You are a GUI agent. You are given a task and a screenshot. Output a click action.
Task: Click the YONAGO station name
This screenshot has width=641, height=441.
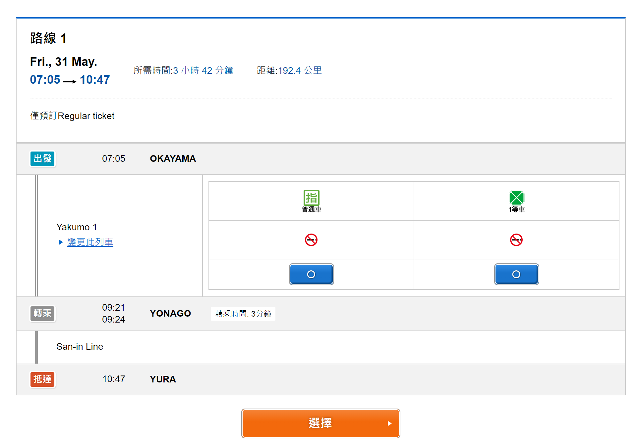(170, 314)
